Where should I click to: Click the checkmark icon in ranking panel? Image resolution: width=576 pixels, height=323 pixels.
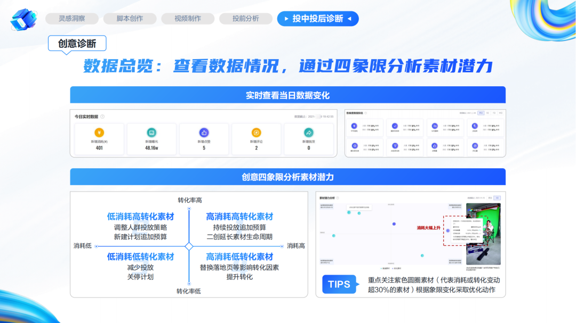tap(395, 126)
